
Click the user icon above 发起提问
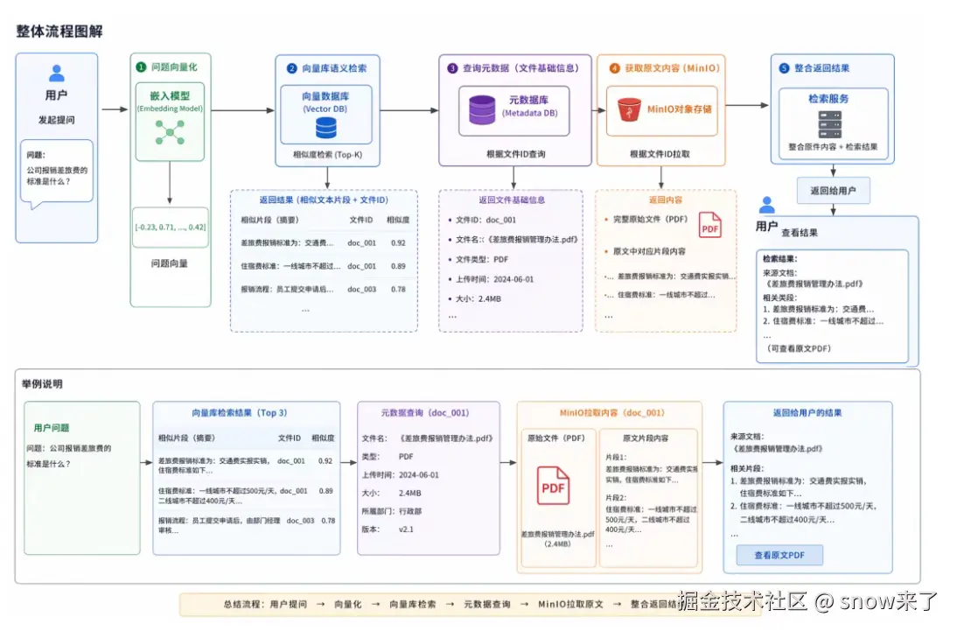tap(57, 74)
